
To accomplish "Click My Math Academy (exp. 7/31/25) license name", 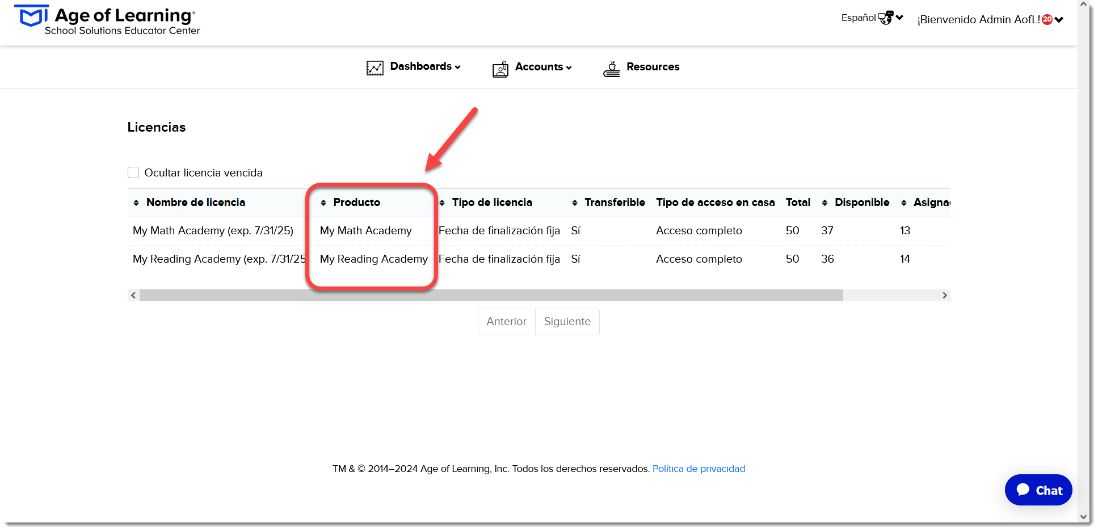I will pos(213,231).
